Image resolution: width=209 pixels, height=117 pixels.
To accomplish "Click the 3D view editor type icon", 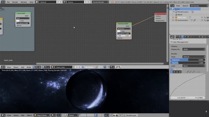I will pyautogui.click(x=3, y=115).
